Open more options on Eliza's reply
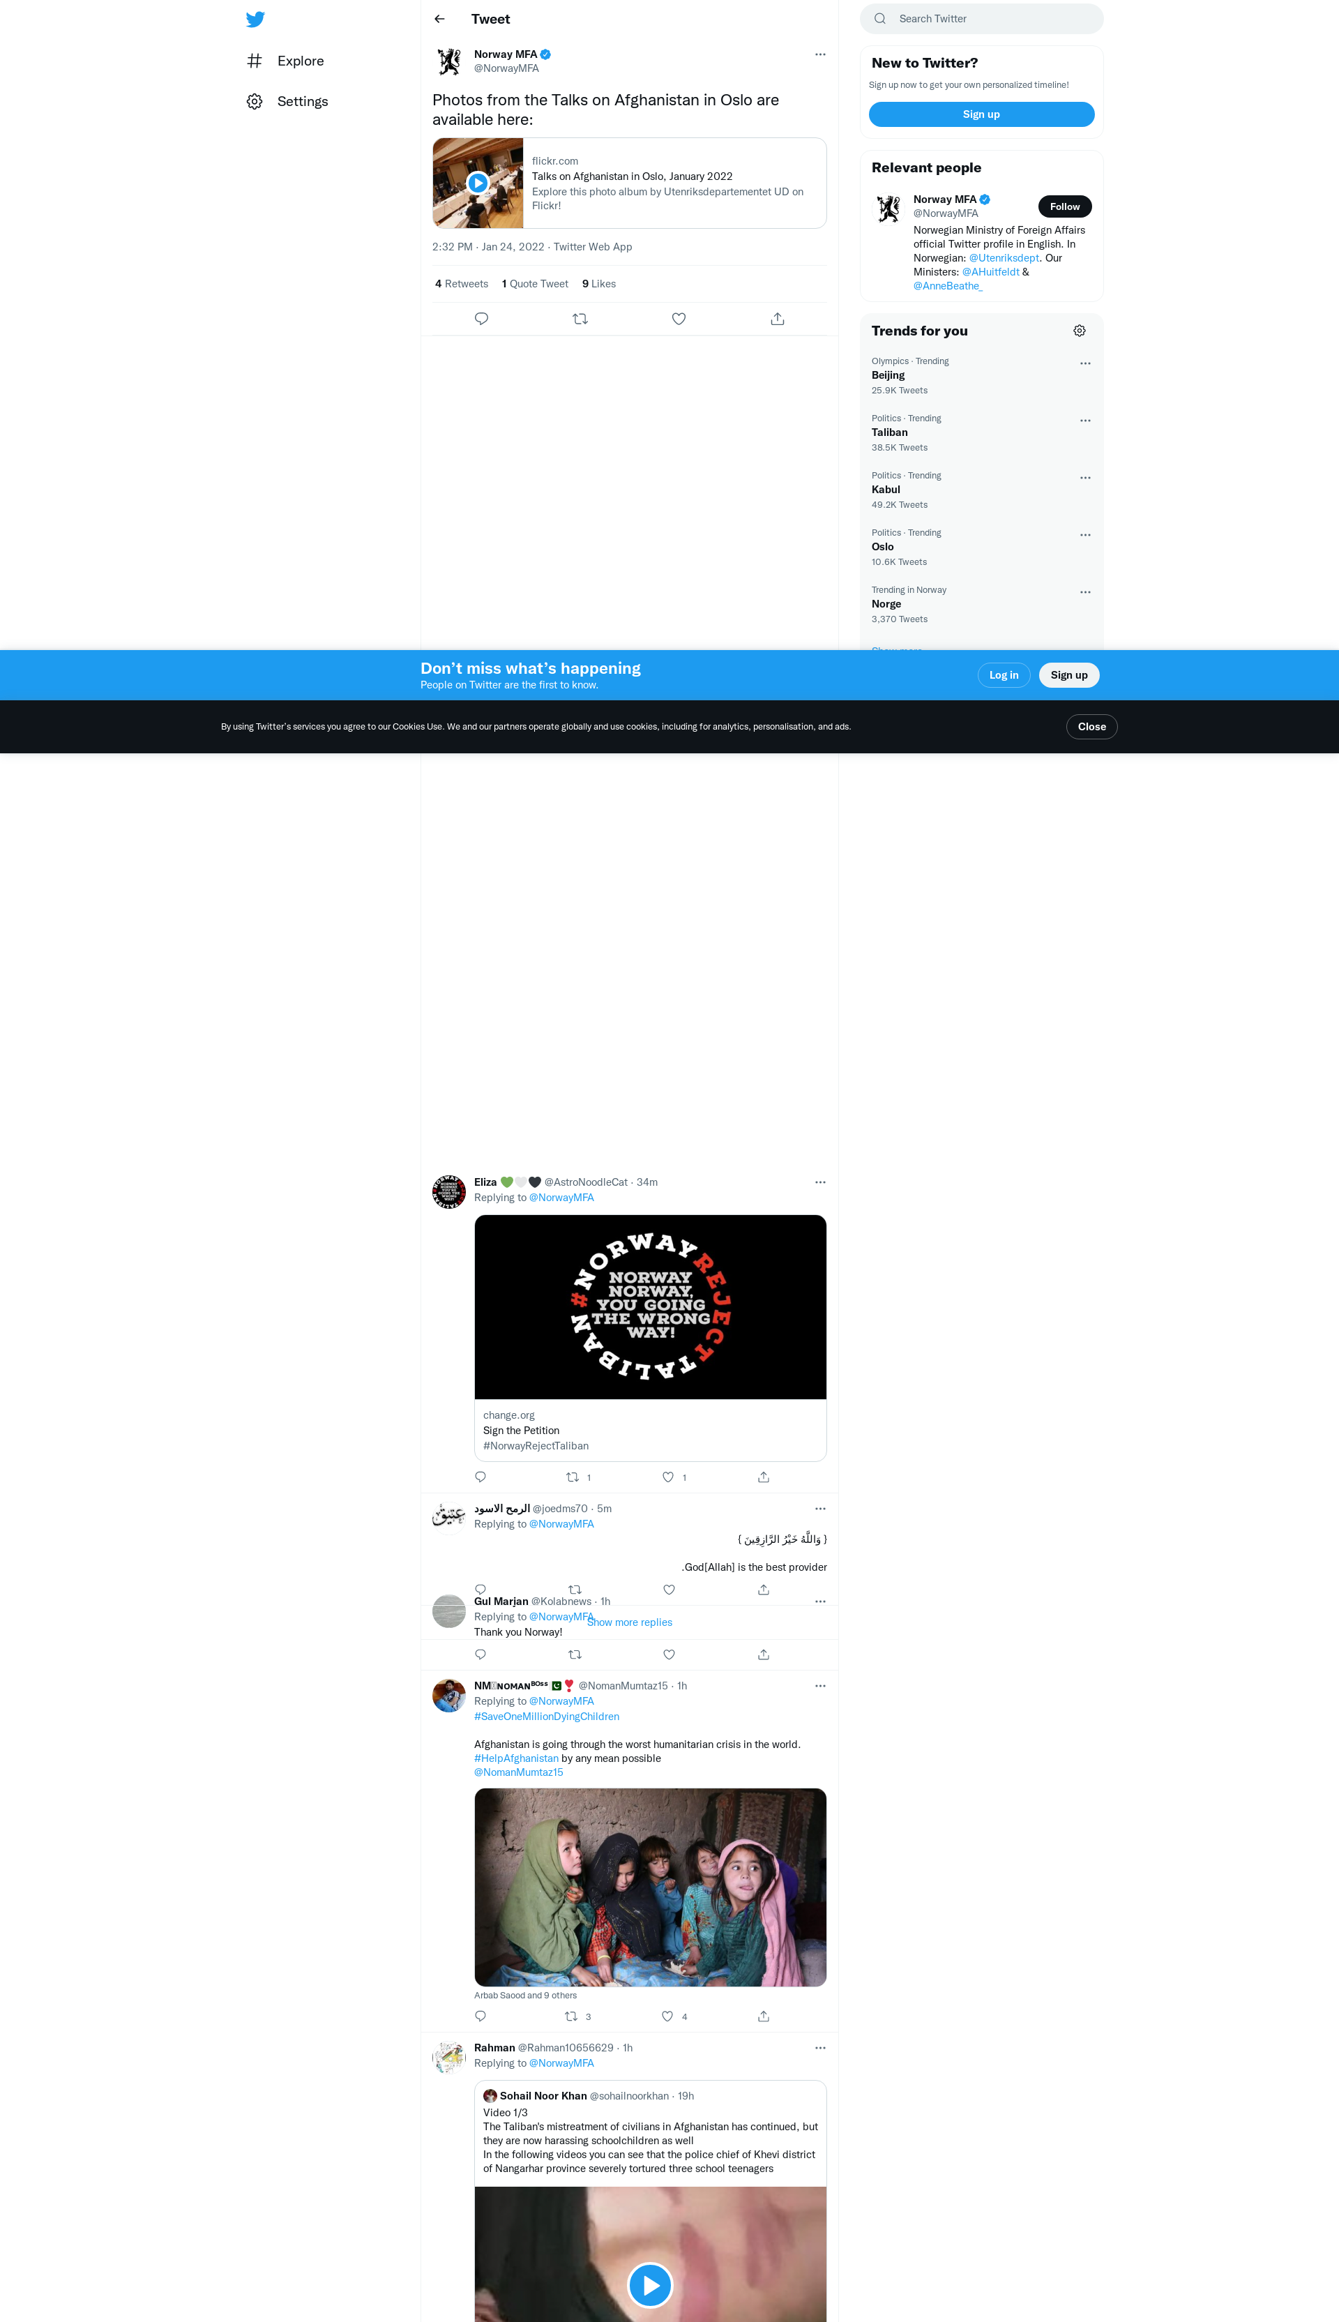The image size is (1339, 2322). pyautogui.click(x=820, y=1182)
